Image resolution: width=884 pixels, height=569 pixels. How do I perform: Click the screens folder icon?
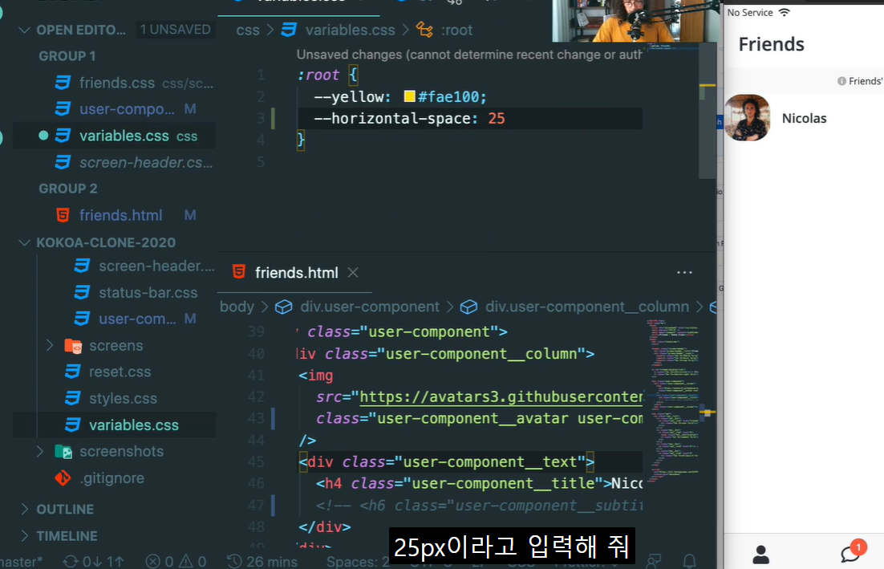(x=73, y=346)
